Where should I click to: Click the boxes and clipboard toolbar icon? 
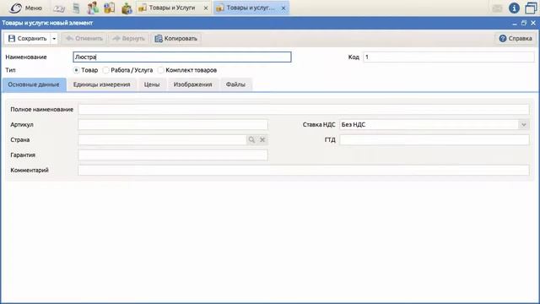[109, 8]
